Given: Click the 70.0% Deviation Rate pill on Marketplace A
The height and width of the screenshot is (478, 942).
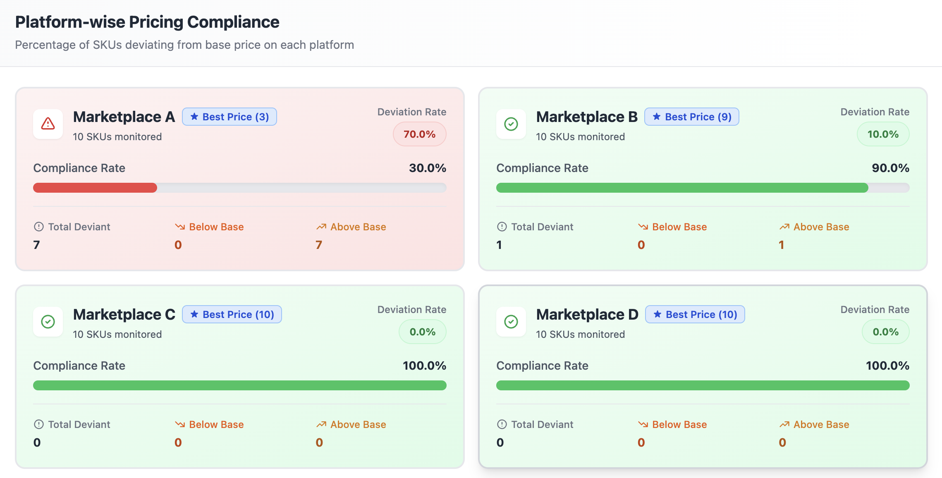Looking at the screenshot, I should pyautogui.click(x=419, y=134).
